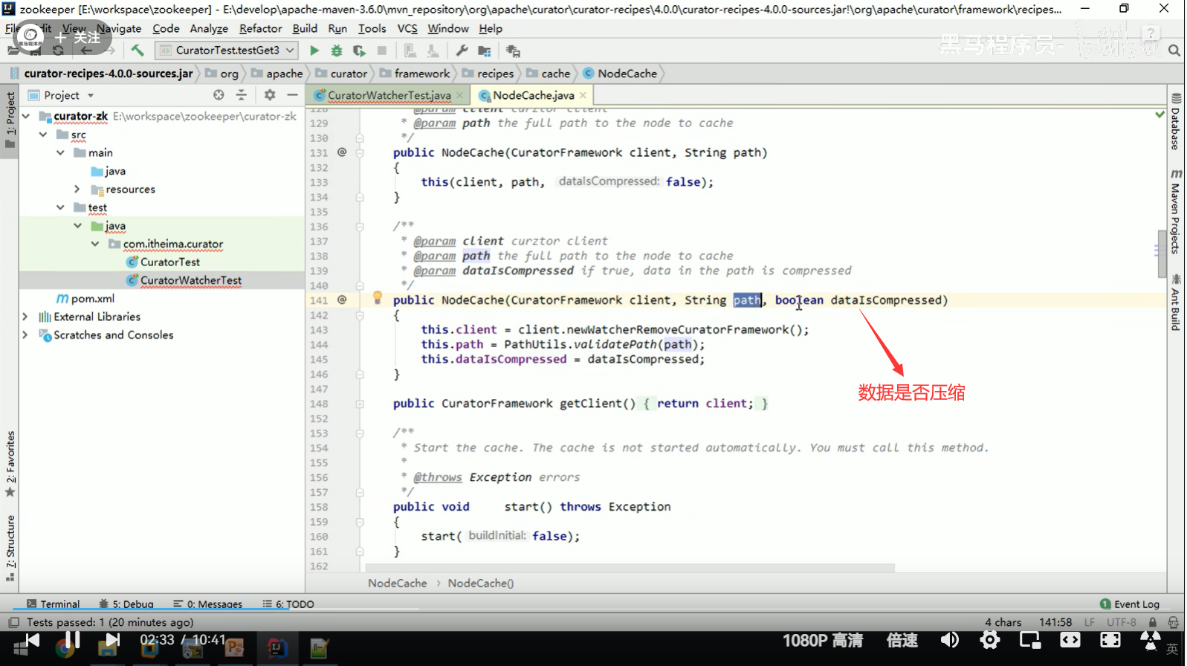Toggle web-fullscreen (wide) mode icon
Image resolution: width=1187 pixels, height=666 pixels.
point(1070,640)
